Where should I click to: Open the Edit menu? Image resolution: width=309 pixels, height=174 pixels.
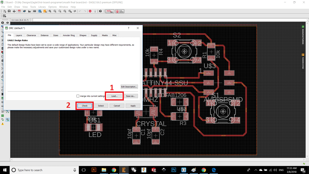(x=10, y=7)
